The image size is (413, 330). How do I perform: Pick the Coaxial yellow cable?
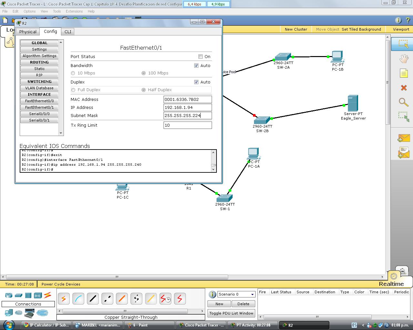pyautogui.click(x=151, y=299)
